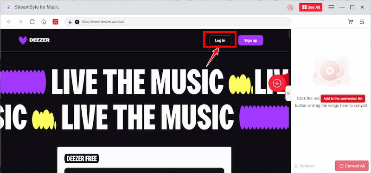
Task: Focus the URL address field
Action: click(x=178, y=22)
